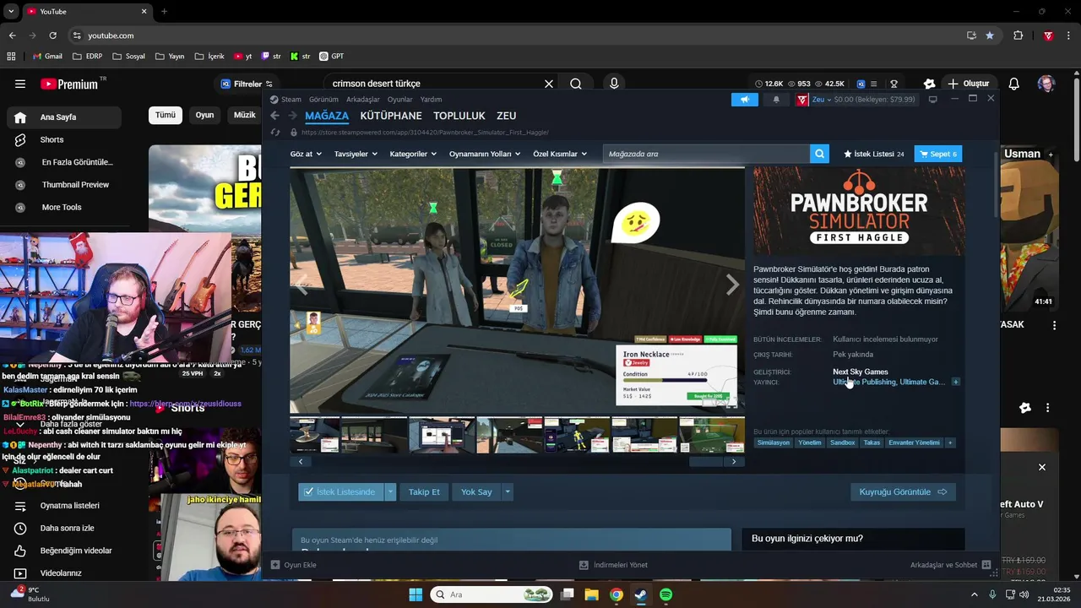Click the Takip Et button
The height and width of the screenshot is (608, 1081).
(x=424, y=491)
